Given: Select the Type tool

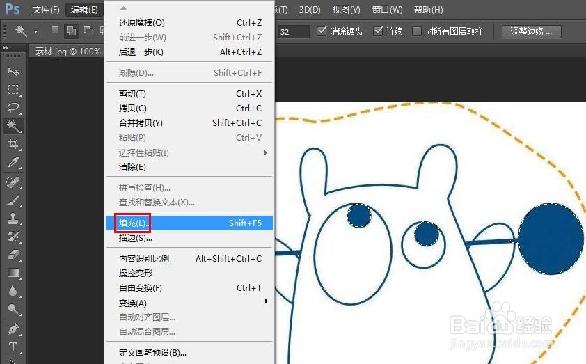Looking at the screenshot, I should [13, 347].
